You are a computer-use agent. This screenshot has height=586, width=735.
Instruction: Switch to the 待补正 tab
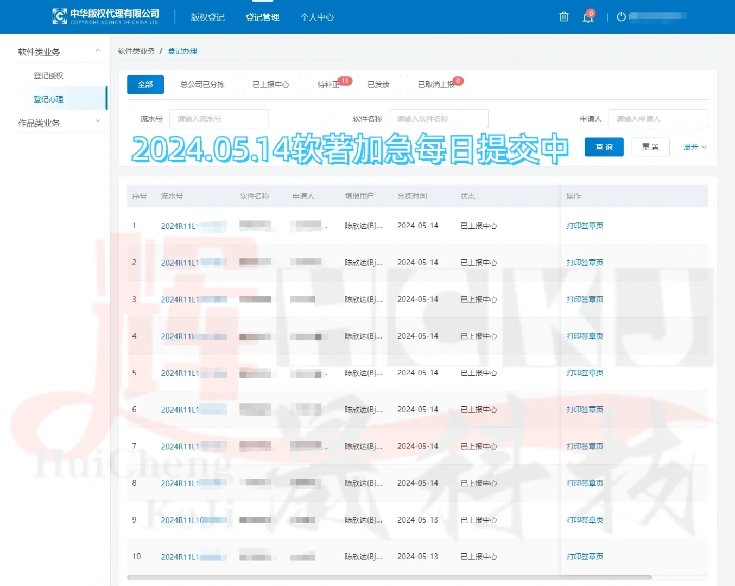click(x=327, y=84)
